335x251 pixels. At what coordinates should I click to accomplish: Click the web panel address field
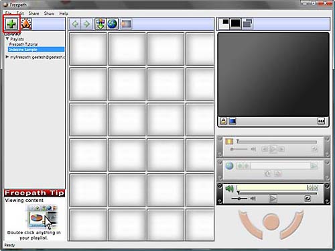point(280,166)
